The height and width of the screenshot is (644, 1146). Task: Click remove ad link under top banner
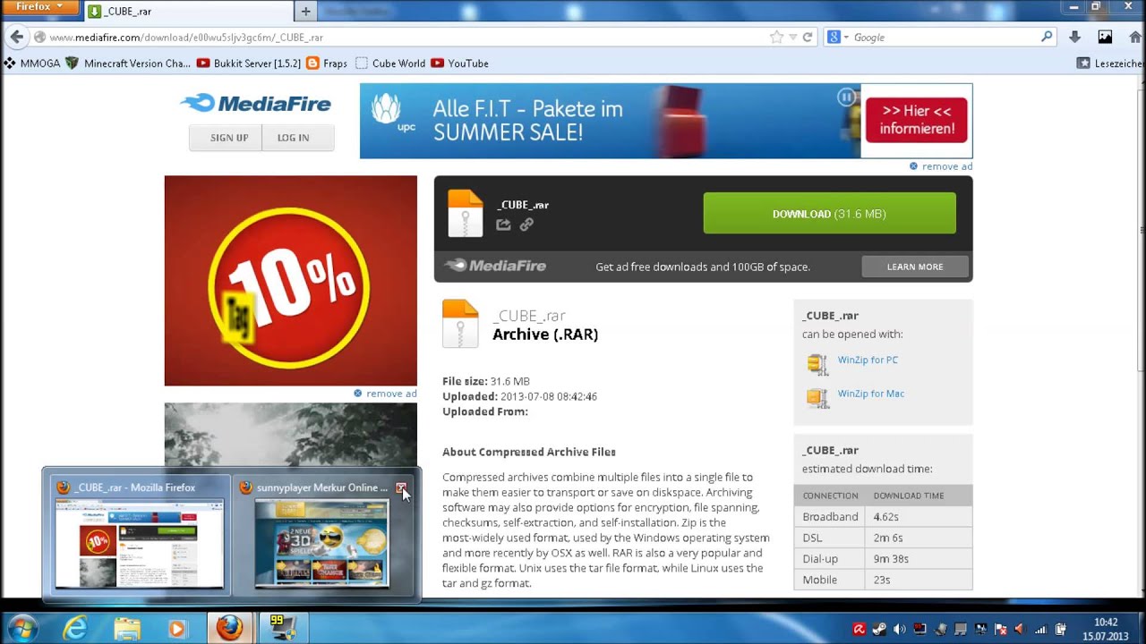pos(941,166)
